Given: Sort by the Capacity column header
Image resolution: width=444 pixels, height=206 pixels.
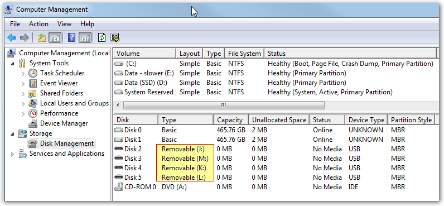Looking at the screenshot, I should 231,120.
